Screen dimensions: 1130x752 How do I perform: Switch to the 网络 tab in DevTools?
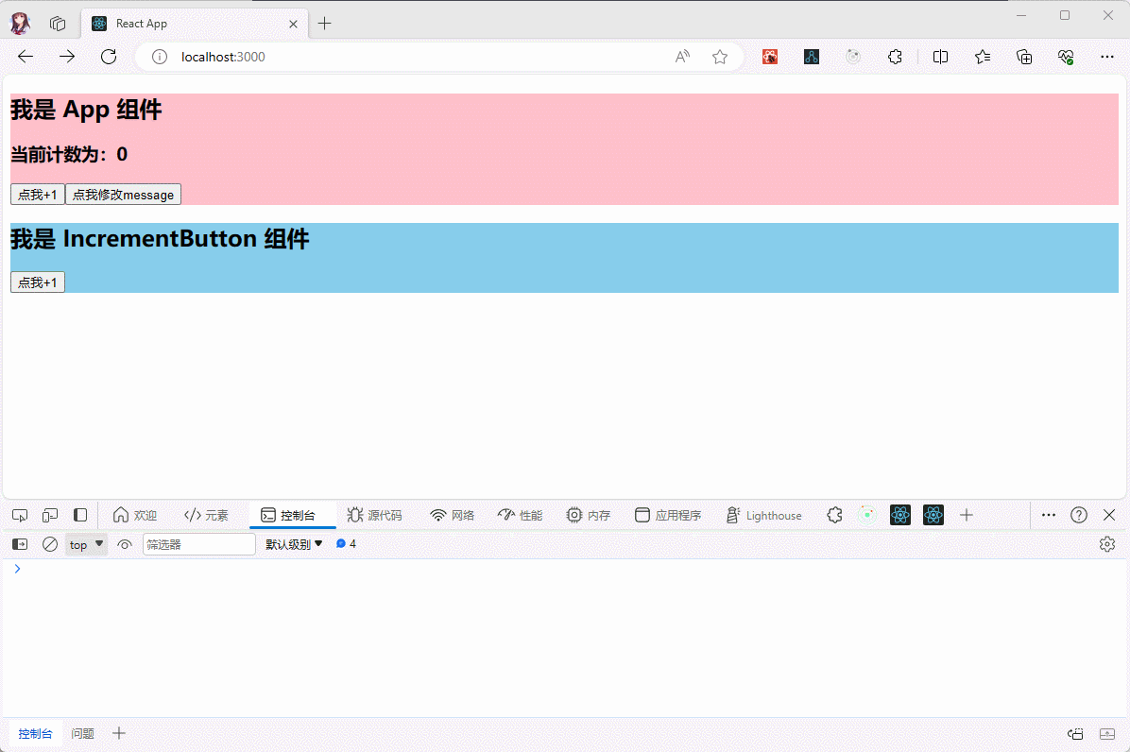point(452,515)
